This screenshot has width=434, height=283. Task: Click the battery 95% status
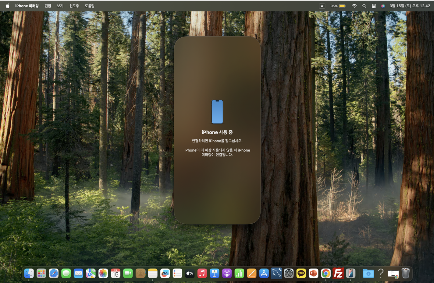338,6
